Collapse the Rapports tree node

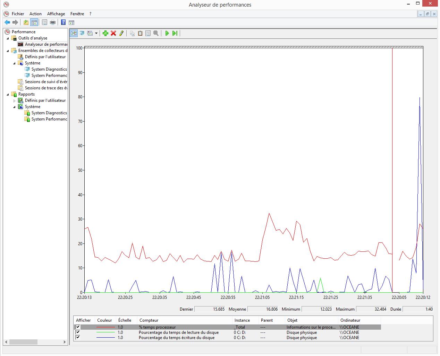point(8,94)
